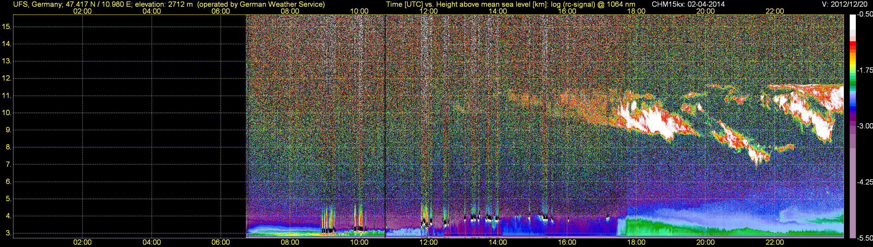
Task: Click the -4.25 color scale label
Action: click(865, 182)
